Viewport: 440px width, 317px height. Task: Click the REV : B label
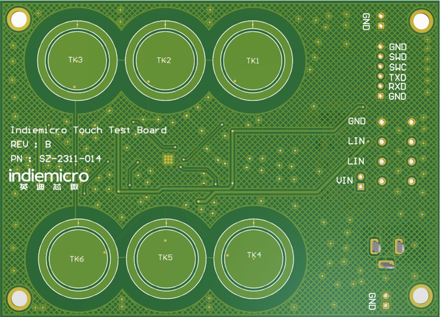[x=31, y=144]
